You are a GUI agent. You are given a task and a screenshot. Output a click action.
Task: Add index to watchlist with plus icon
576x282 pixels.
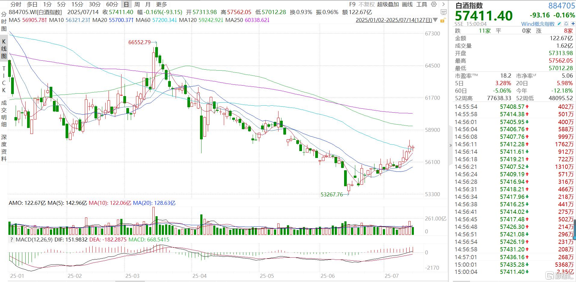(572, 24)
